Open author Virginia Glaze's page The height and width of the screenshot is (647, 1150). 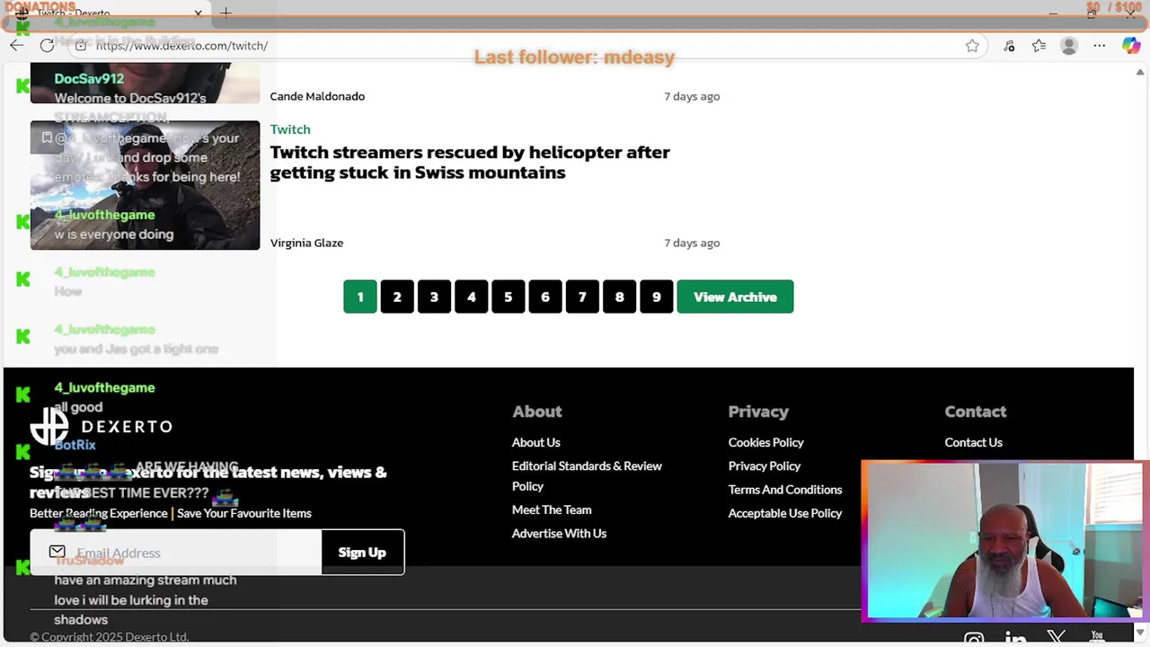coord(306,243)
